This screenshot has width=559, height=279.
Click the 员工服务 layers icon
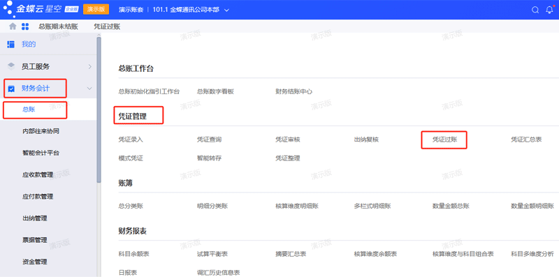pyautogui.click(x=11, y=66)
